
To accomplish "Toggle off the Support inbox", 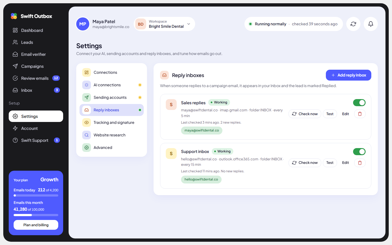I will click(359, 152).
